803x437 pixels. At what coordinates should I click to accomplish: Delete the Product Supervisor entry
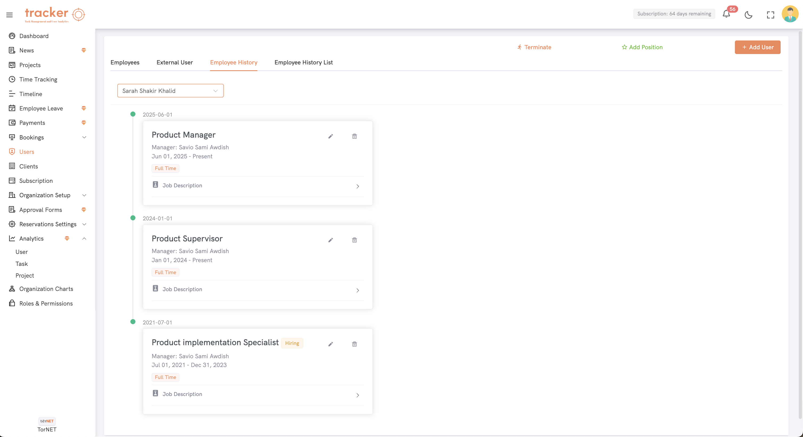(x=354, y=240)
